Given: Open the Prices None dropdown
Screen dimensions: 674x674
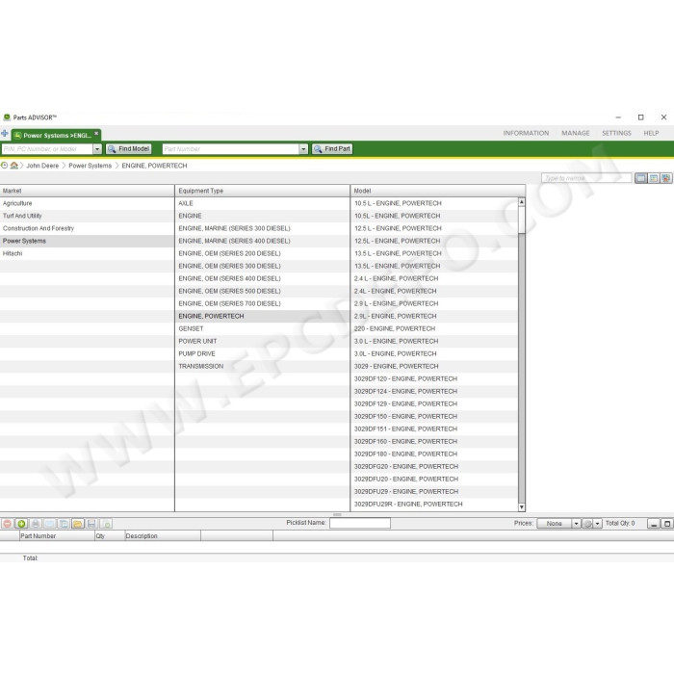Looking at the screenshot, I should tap(558, 524).
